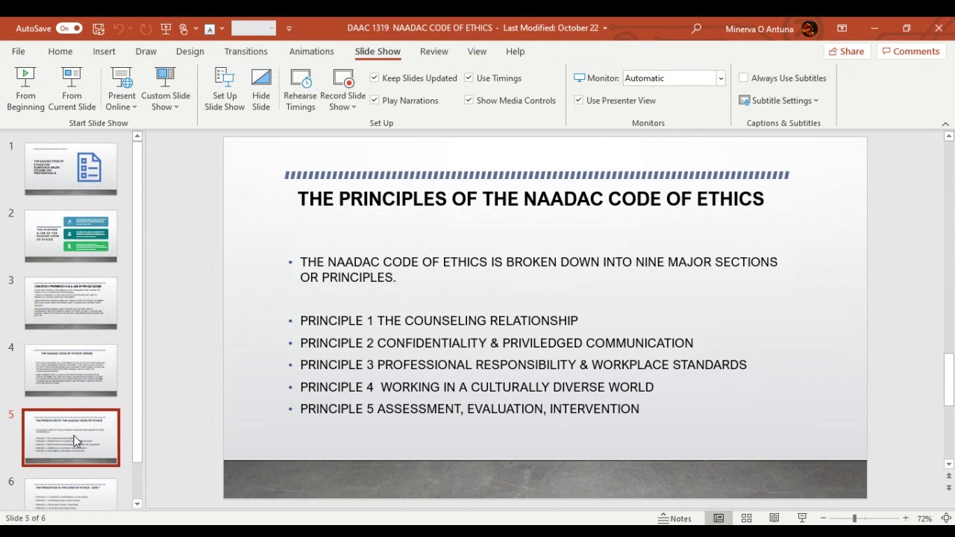Click the Monitor icon in Monitors group
The height and width of the screenshot is (537, 955).
(x=579, y=78)
